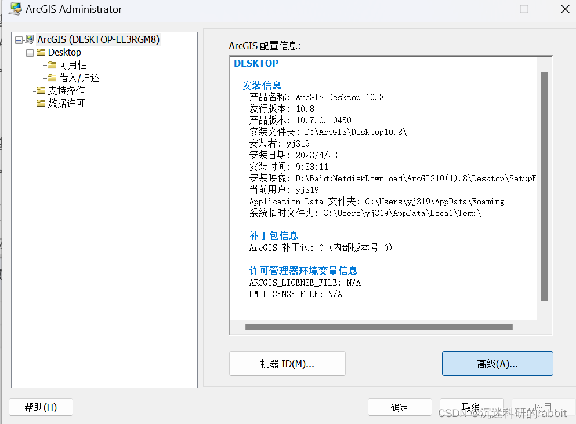Screen dimensions: 576x424
Task: Click the LM_LICENSE_FILE: N/A line
Action: click(296, 294)
